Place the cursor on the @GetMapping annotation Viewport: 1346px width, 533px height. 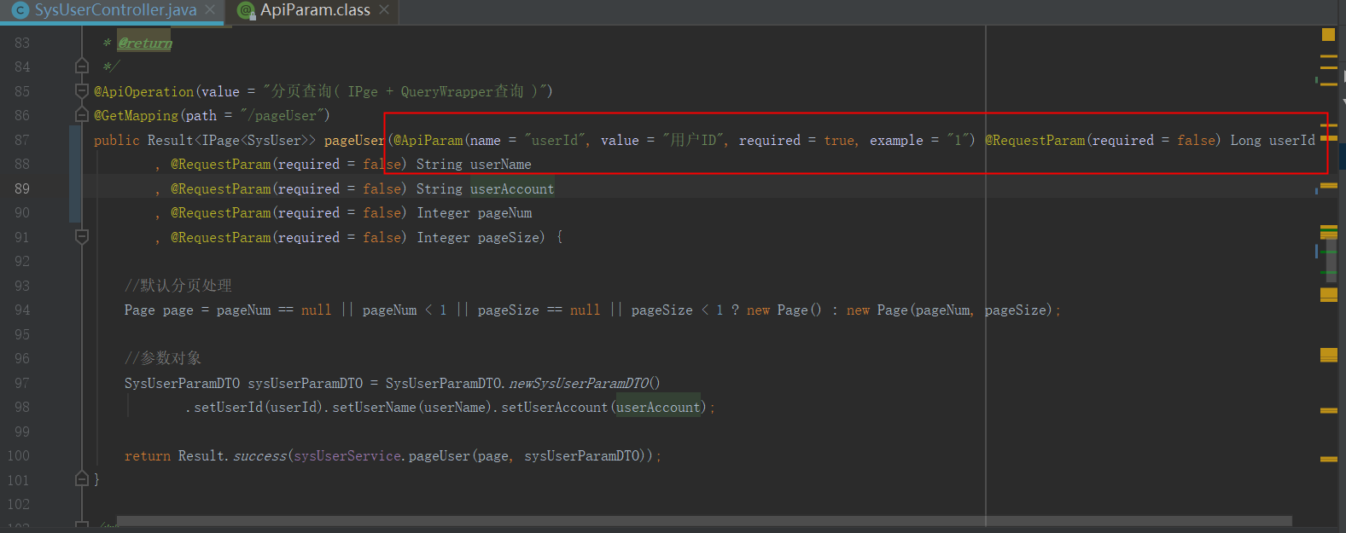pos(137,115)
